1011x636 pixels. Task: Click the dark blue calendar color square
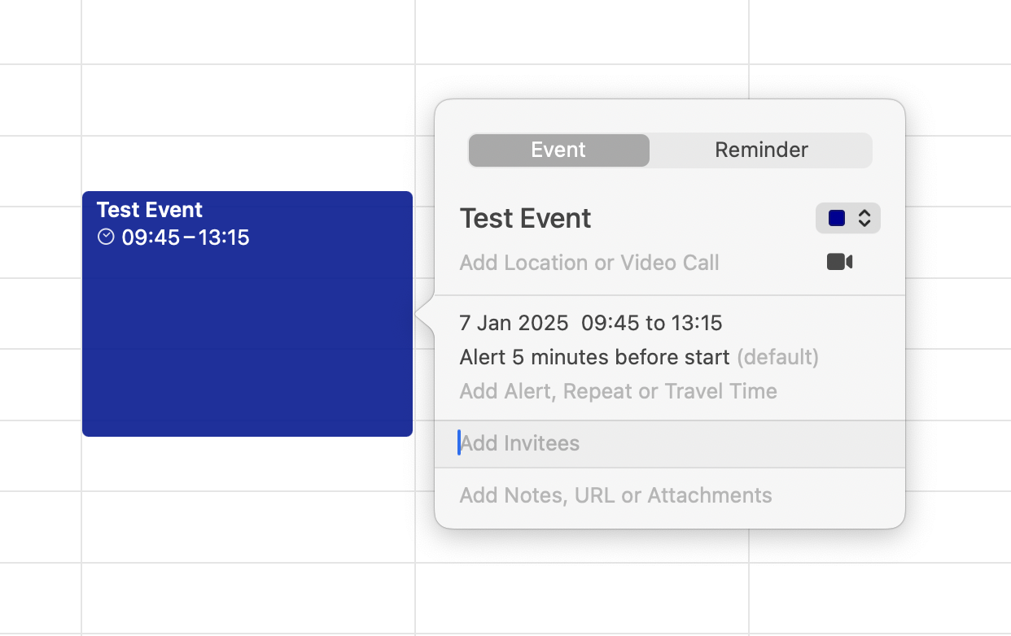(x=837, y=218)
